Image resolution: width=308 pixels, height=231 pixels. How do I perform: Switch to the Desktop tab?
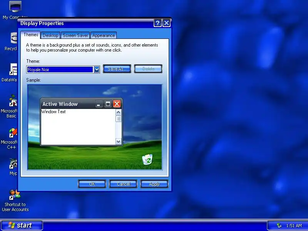tap(50, 35)
